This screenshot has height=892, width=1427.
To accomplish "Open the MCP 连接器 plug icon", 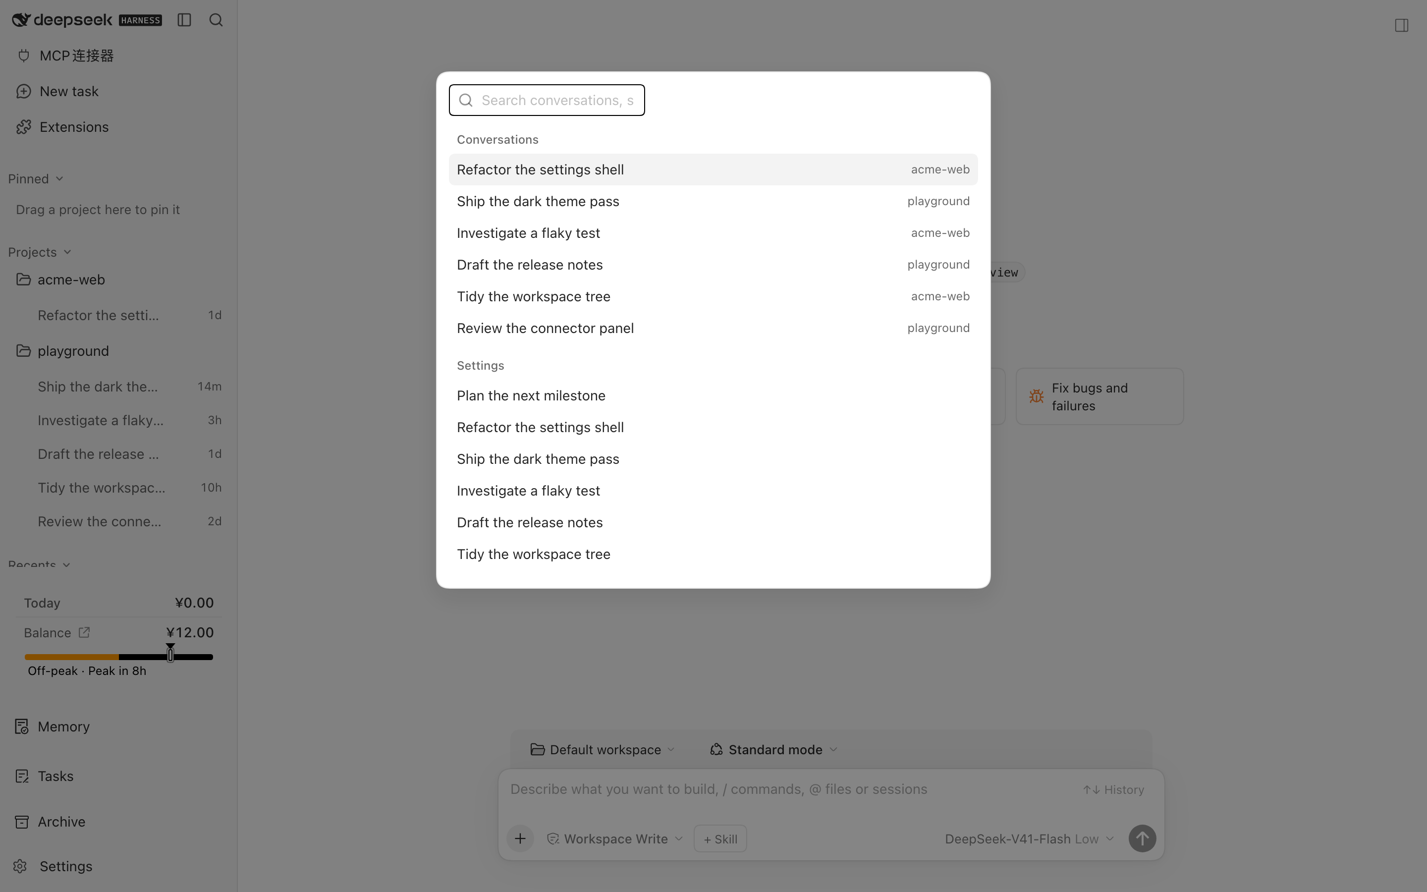I will tap(24, 56).
